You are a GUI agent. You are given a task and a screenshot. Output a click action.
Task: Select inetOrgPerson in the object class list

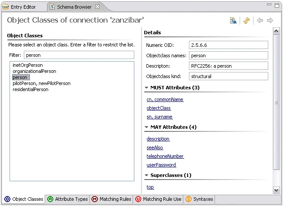point(28,65)
